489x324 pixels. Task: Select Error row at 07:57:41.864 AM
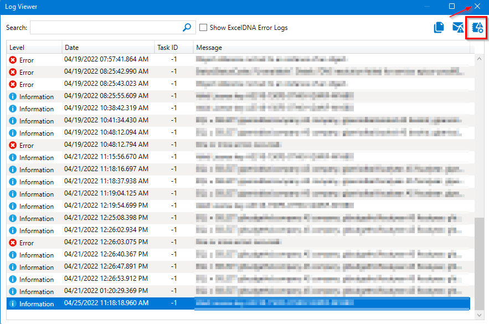coord(238,60)
